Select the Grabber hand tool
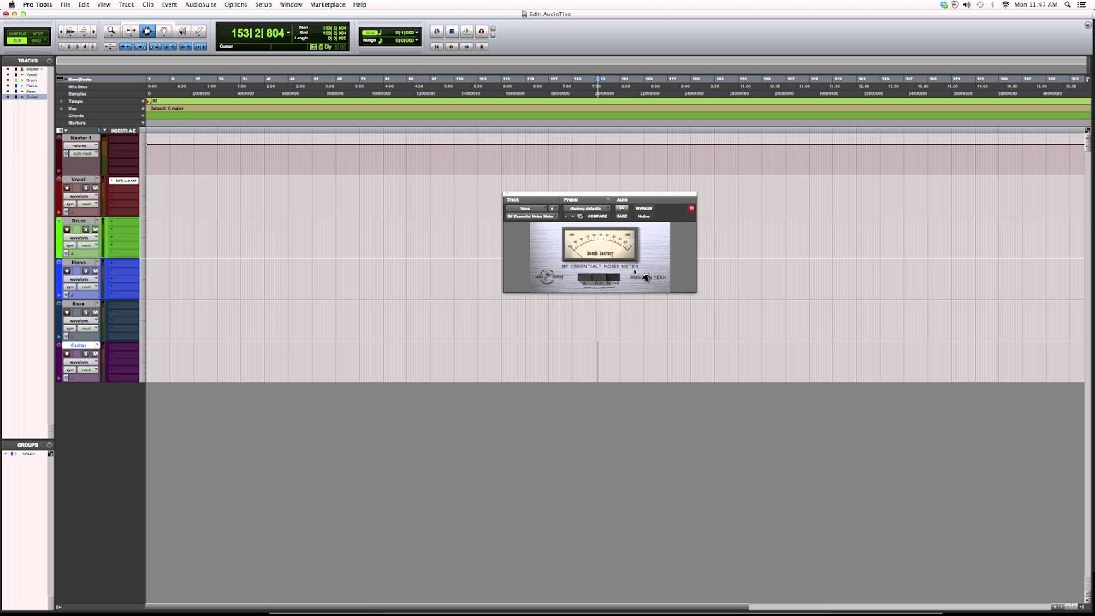 [x=163, y=31]
